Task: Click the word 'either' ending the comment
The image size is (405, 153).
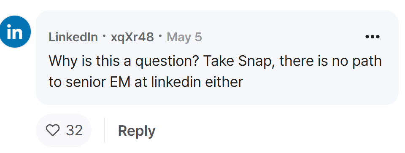Action: [224, 82]
